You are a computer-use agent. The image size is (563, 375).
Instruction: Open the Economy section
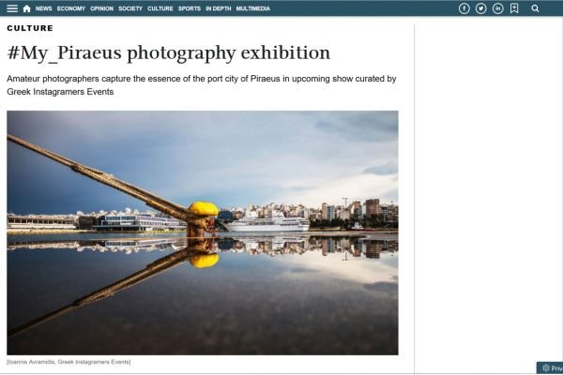[x=70, y=8]
